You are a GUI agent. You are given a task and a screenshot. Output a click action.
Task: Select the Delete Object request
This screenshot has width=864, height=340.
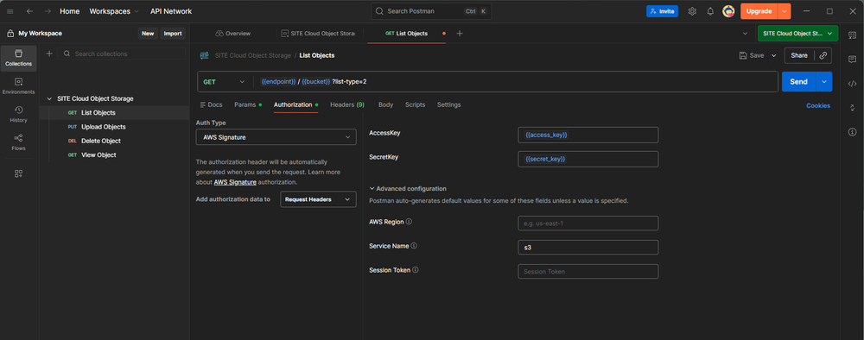[x=115, y=141]
